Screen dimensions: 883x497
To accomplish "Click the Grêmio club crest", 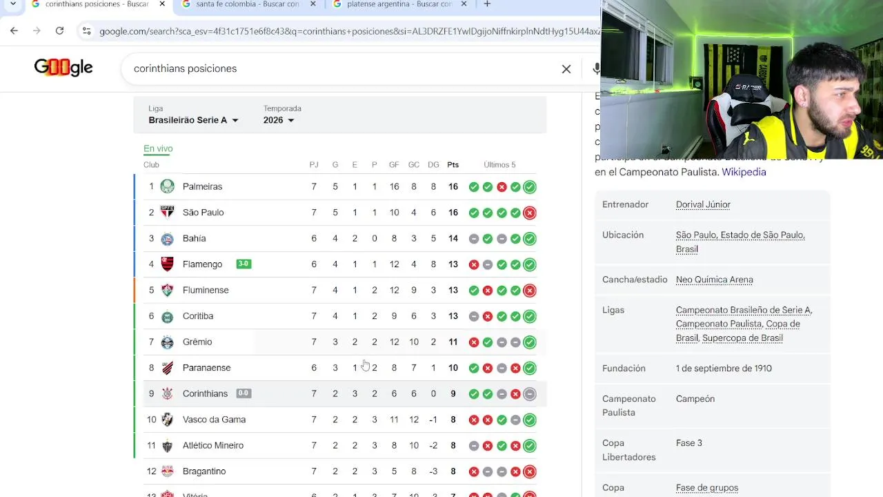I will [167, 342].
